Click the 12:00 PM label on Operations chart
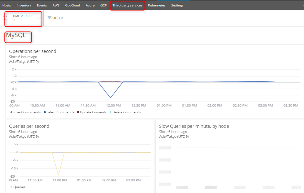The width and height of the screenshot is (304, 193). 113,106
